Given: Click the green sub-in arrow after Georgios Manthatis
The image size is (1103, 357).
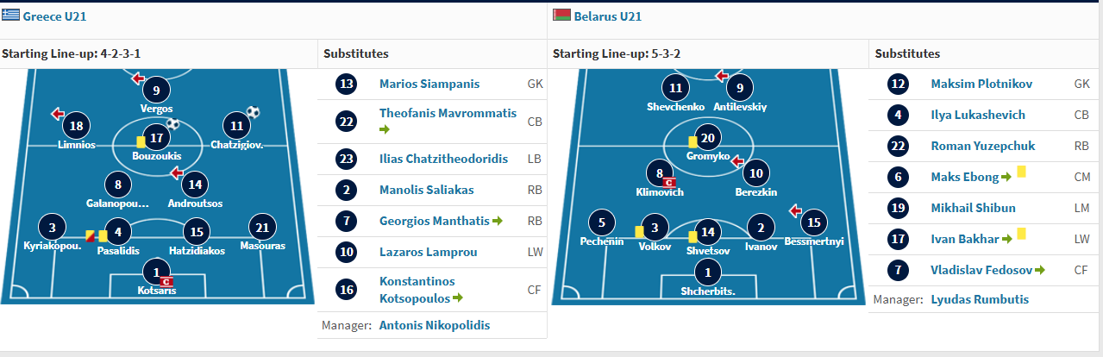Looking at the screenshot, I should pyautogui.click(x=498, y=222).
